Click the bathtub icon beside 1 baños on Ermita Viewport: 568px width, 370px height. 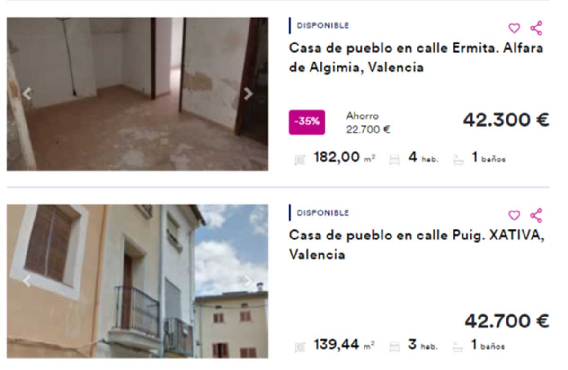[458, 160]
